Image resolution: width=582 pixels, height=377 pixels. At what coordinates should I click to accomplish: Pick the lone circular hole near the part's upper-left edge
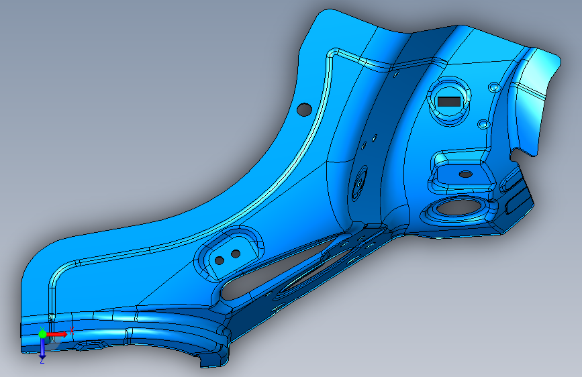(x=304, y=109)
